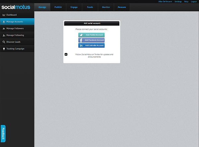The image size is (199, 147).
Task: Open the Settings link
Action: point(178,2)
